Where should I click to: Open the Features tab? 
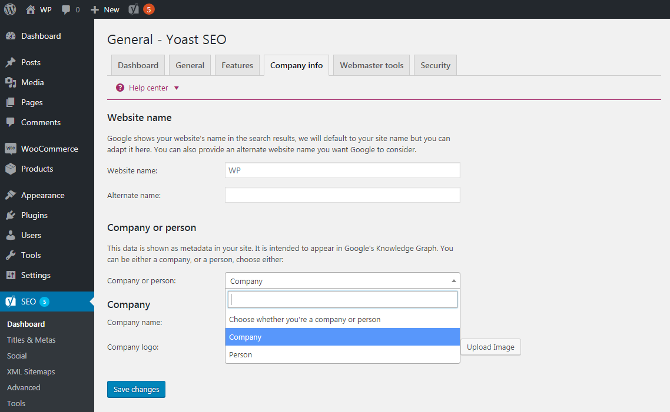[x=237, y=65]
